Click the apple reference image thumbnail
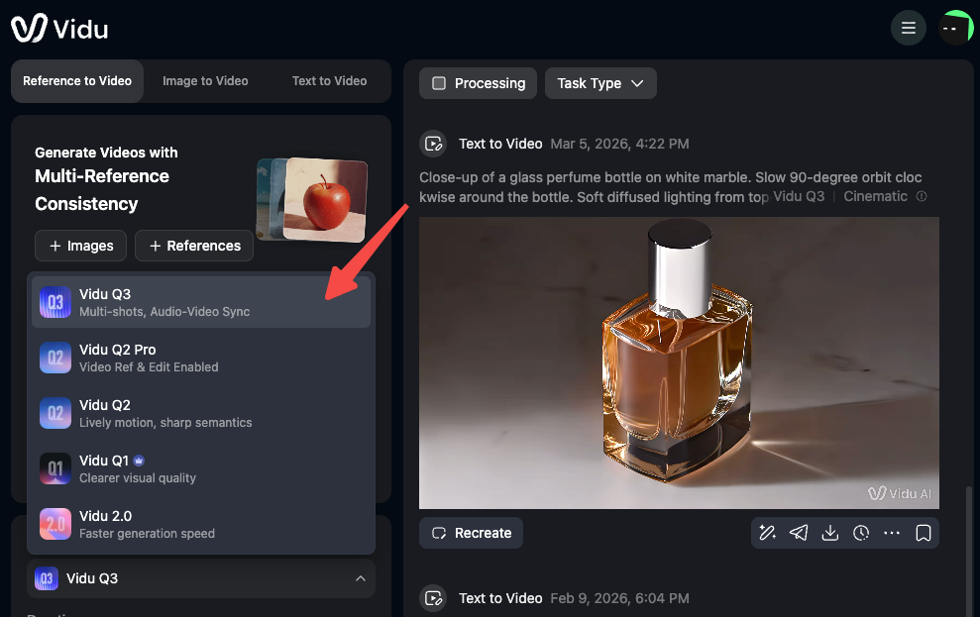 pos(325,199)
